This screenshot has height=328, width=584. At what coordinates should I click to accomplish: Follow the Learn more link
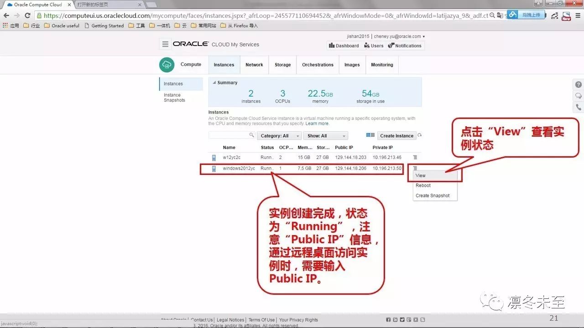pos(317,123)
